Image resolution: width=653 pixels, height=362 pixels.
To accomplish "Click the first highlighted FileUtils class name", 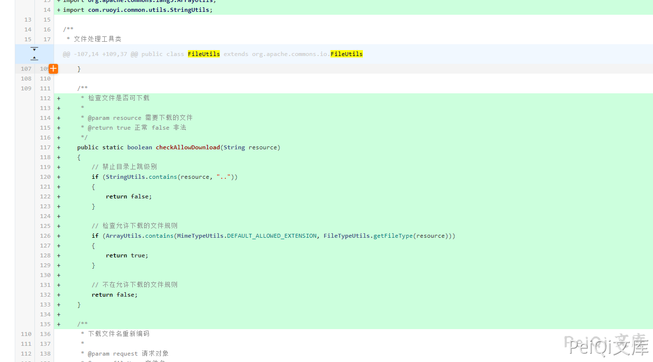I will 204,54.
